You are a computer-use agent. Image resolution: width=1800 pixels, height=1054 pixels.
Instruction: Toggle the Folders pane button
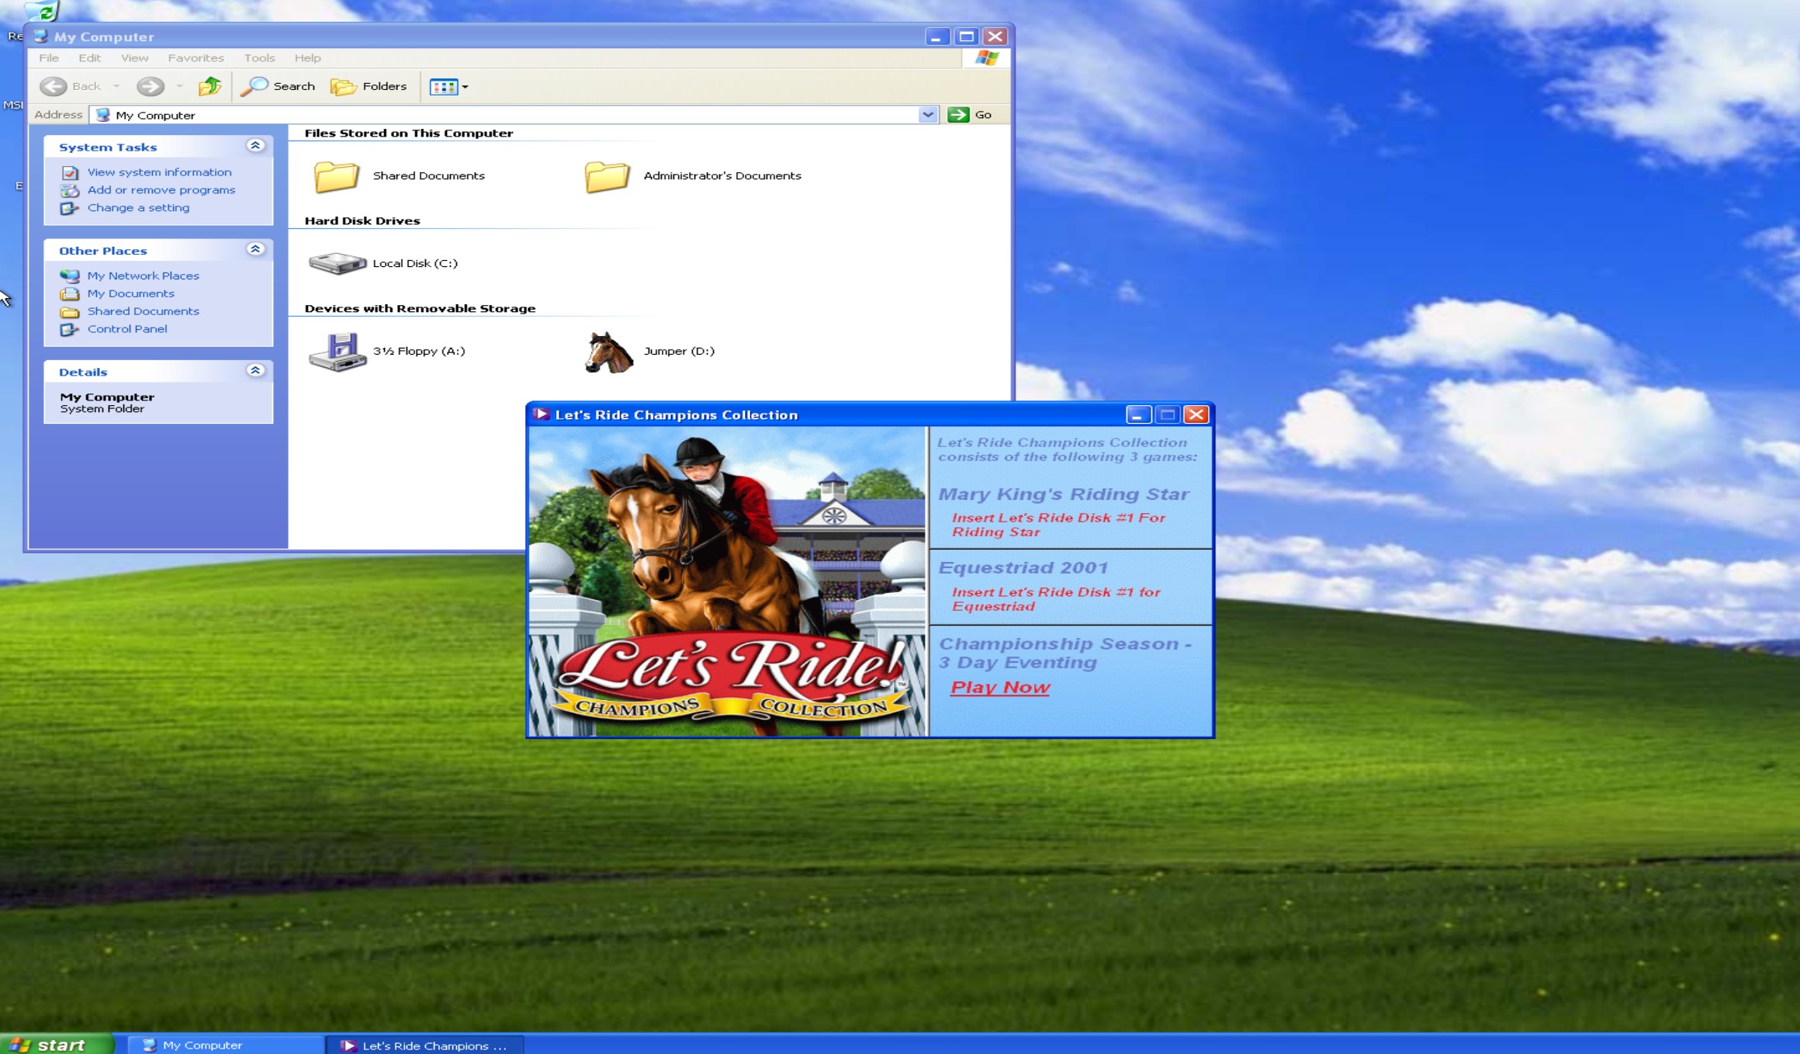pyautogui.click(x=369, y=86)
